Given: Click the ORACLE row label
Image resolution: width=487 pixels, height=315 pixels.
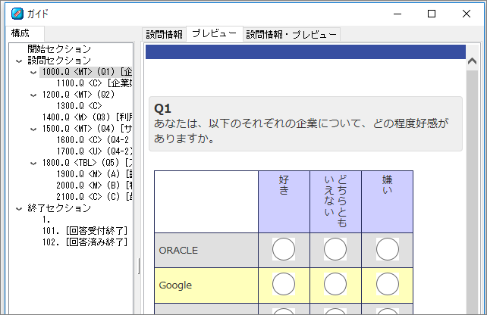Looking at the screenshot, I should tap(178, 250).
